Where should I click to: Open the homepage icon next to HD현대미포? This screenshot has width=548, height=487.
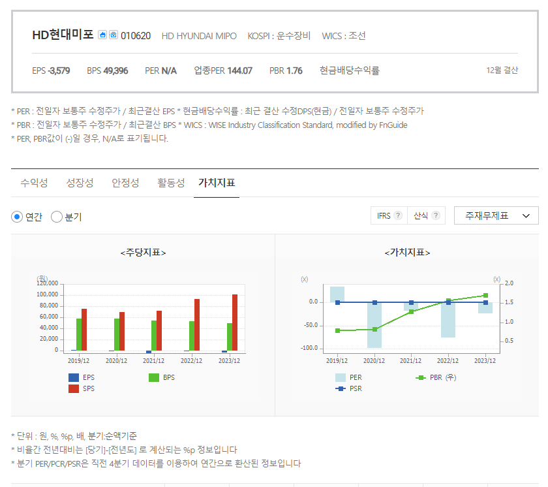[102, 35]
